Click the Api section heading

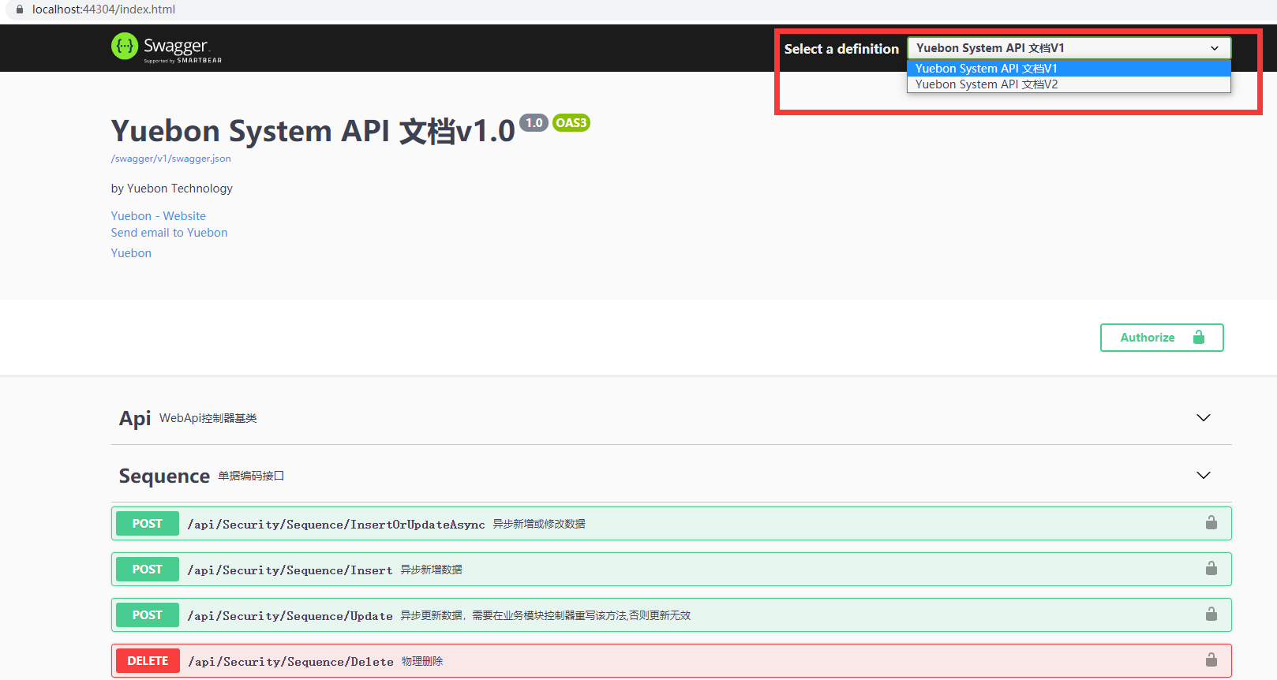pos(135,418)
